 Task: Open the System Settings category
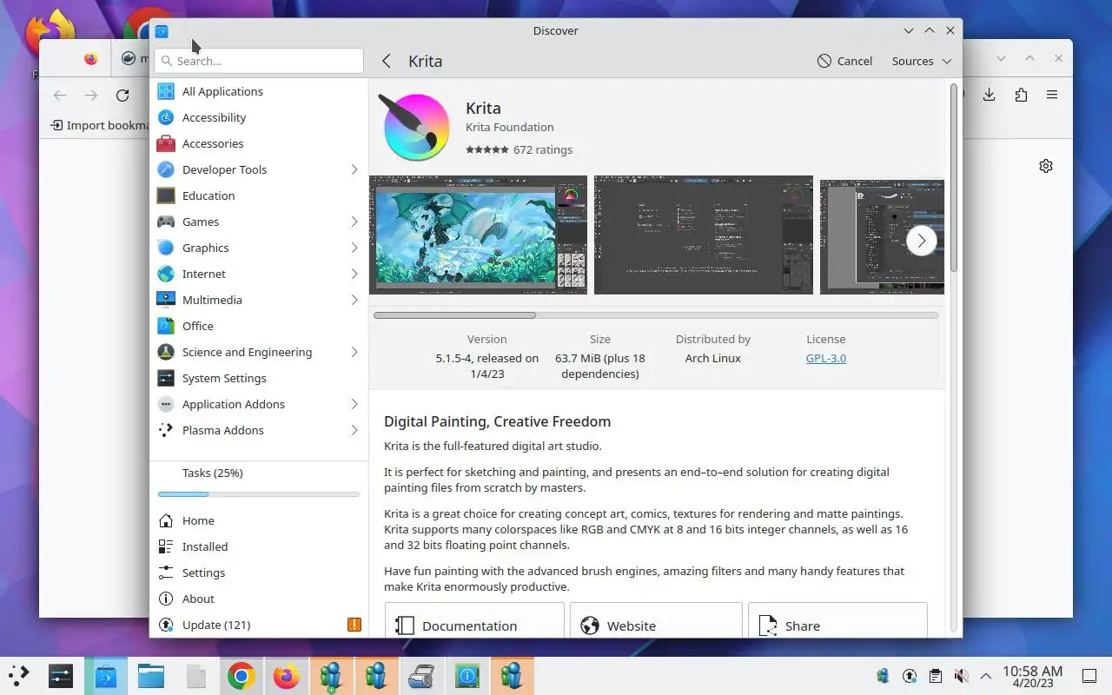[x=259, y=378]
